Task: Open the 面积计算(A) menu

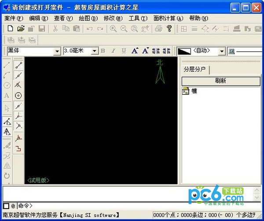Action: point(168,18)
